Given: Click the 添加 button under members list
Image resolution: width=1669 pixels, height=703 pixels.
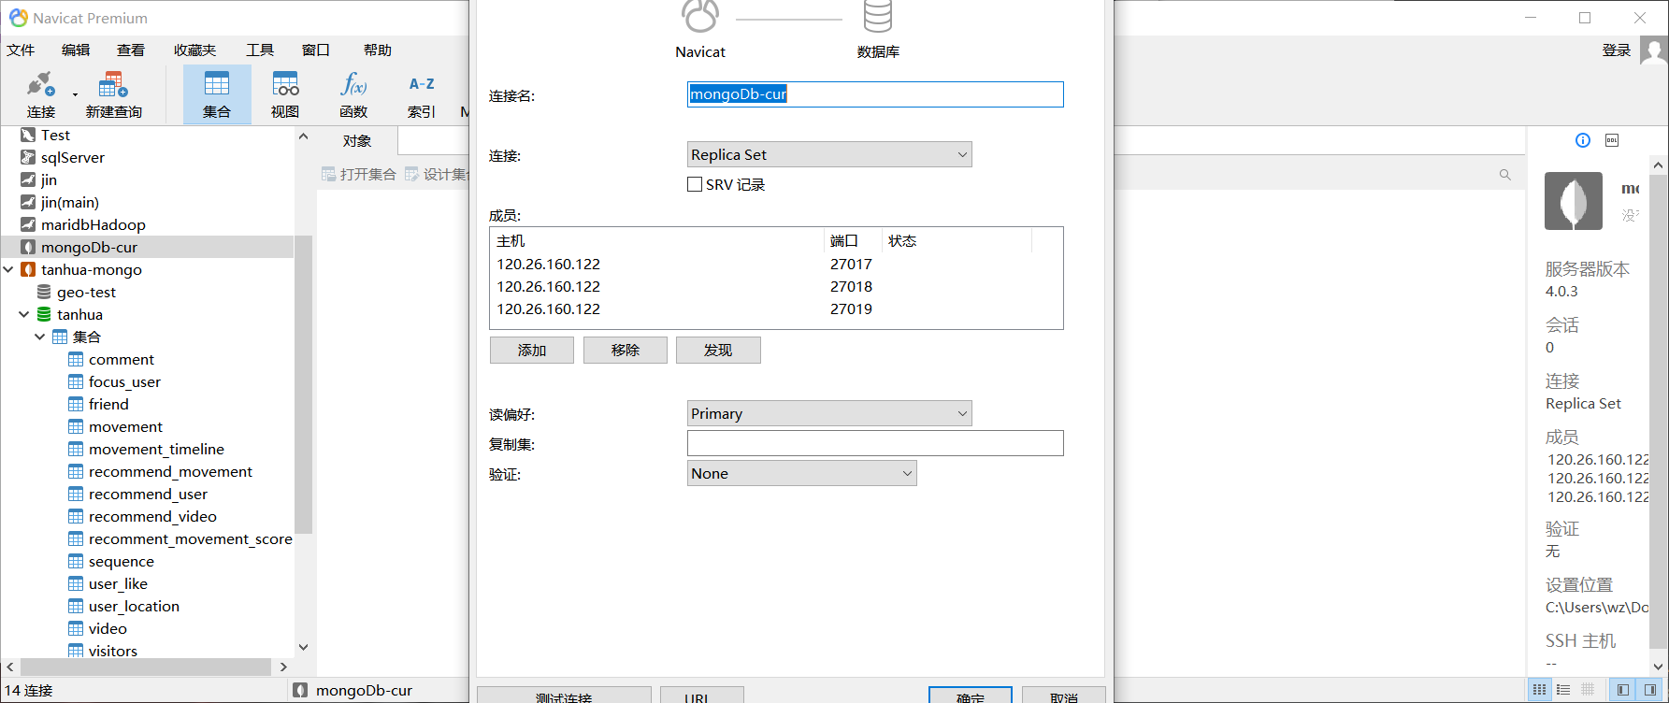Looking at the screenshot, I should pos(532,350).
